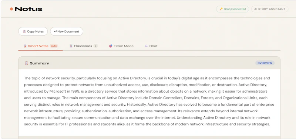296x139 pixels.
Task: Click the line starting 'network infrastructure, providing authentication'
Action: [x=141, y=111]
